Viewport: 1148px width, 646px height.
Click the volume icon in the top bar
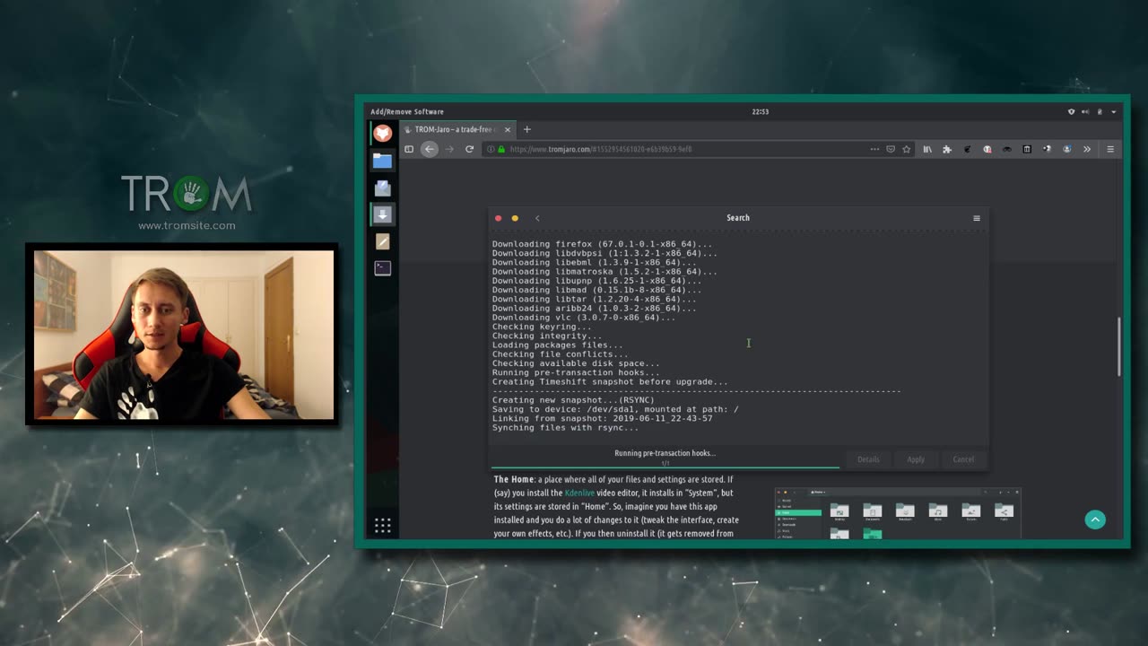pos(1085,112)
